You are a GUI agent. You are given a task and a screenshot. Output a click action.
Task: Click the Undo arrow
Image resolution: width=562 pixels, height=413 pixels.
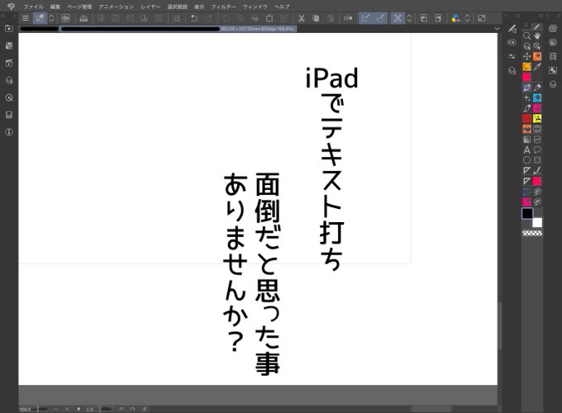click(194, 18)
